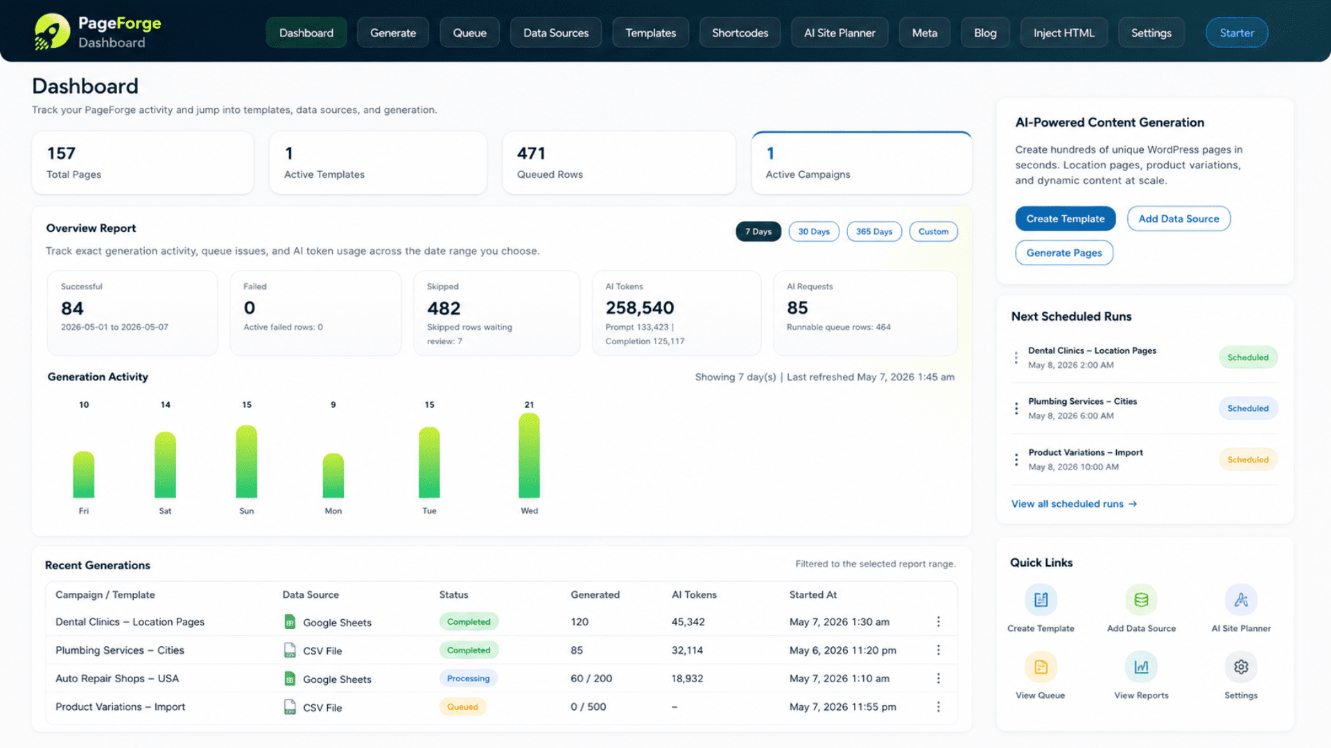Click the Queued status badge
This screenshot has height=748, width=1331.
462,707
